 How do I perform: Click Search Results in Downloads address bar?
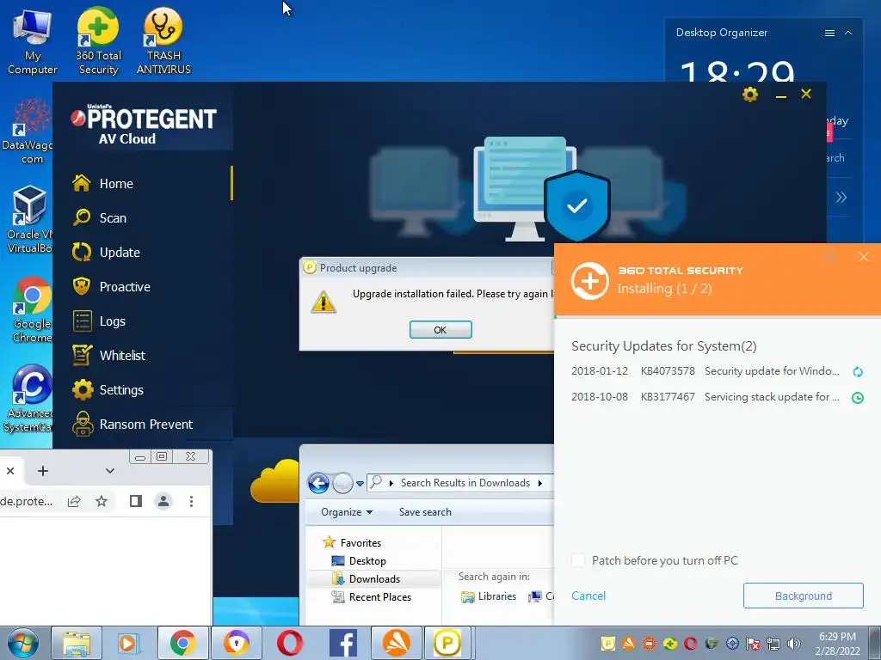[x=465, y=483]
